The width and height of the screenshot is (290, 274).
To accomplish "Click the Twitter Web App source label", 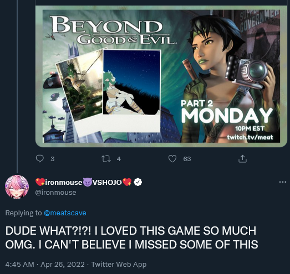I will click(119, 264).
